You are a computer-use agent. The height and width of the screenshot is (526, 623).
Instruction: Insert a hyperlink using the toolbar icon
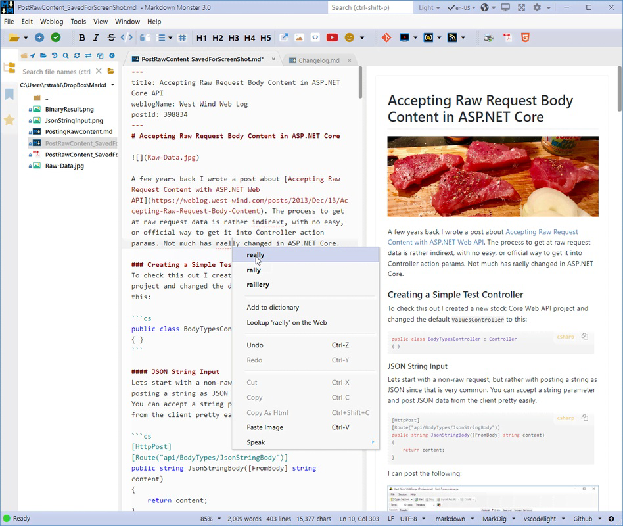pos(283,37)
